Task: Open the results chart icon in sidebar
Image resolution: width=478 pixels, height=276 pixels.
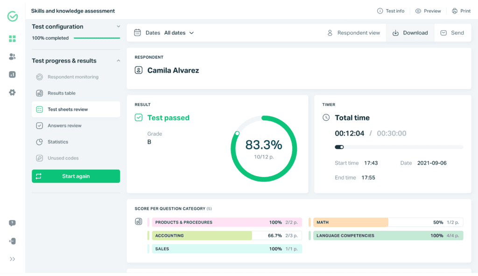Action: [x=13, y=75]
